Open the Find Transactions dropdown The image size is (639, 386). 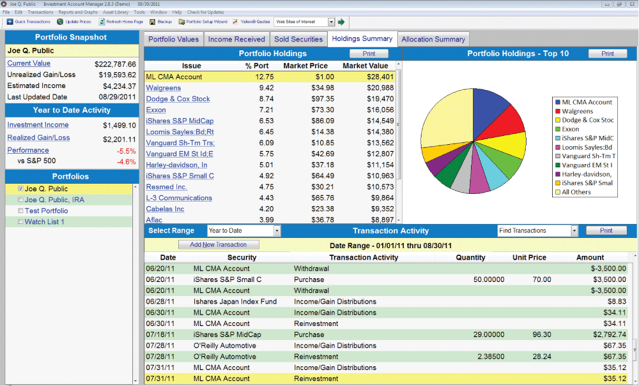pyautogui.click(x=574, y=230)
